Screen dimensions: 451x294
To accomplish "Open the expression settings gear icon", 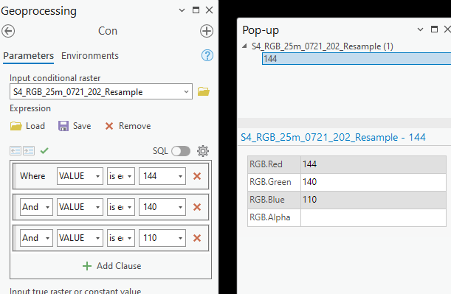I will (203, 151).
